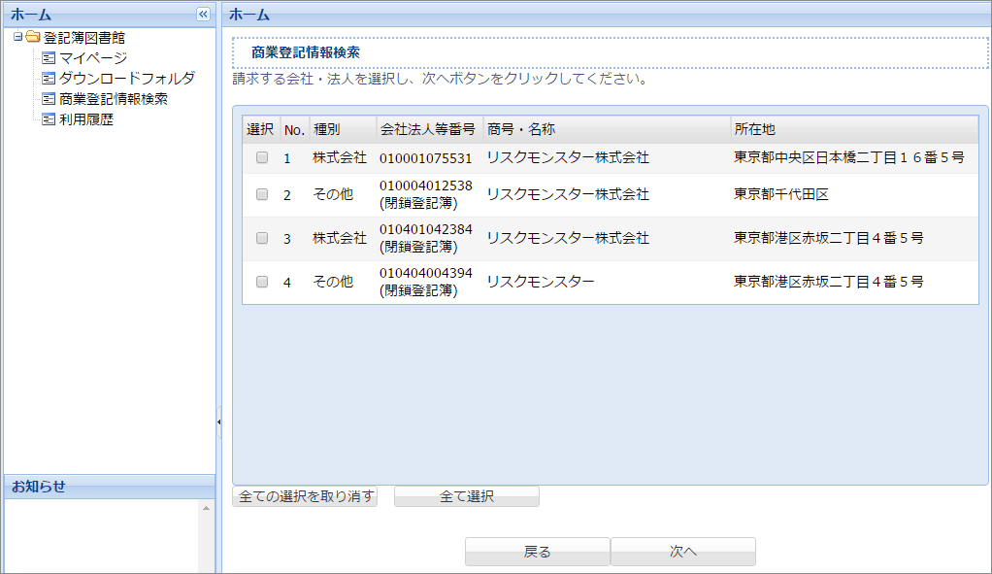Image resolution: width=992 pixels, height=574 pixels.
Task: Click the 利用履歴 page icon
Action: pyautogui.click(x=50, y=119)
